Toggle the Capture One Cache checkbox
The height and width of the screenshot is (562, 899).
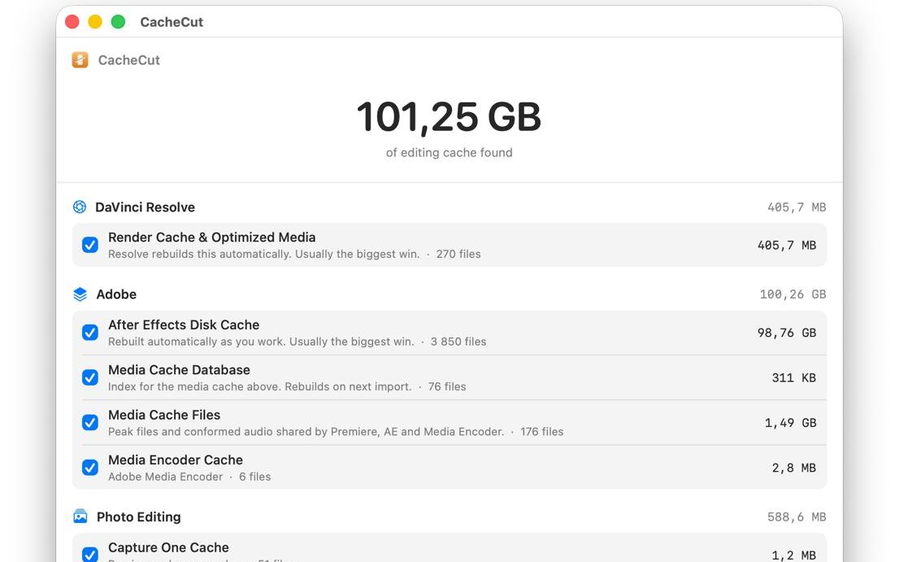coord(90,555)
